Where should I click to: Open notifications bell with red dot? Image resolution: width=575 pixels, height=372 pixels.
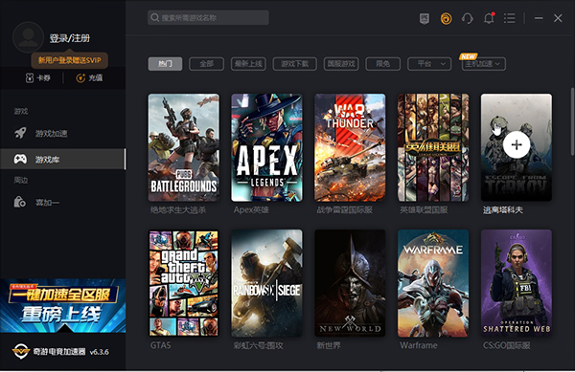[x=489, y=18]
